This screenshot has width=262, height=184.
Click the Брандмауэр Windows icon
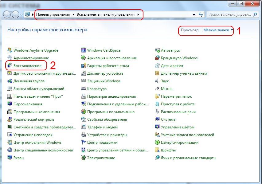click(157, 58)
